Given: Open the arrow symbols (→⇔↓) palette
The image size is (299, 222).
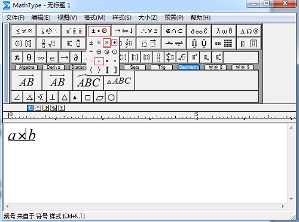Looking at the screenshot, I should (x=124, y=31).
